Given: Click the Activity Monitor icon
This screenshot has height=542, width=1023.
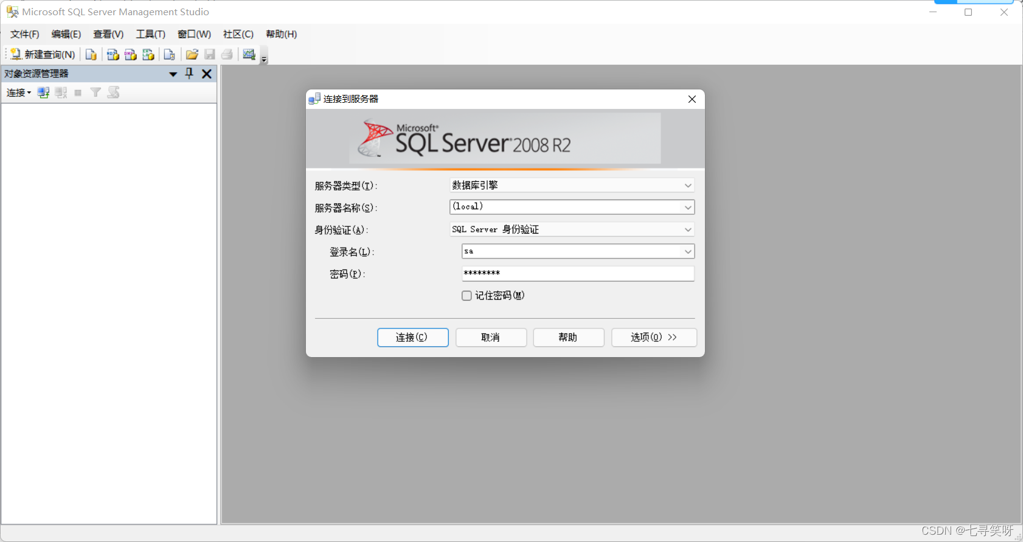Looking at the screenshot, I should click(x=249, y=55).
